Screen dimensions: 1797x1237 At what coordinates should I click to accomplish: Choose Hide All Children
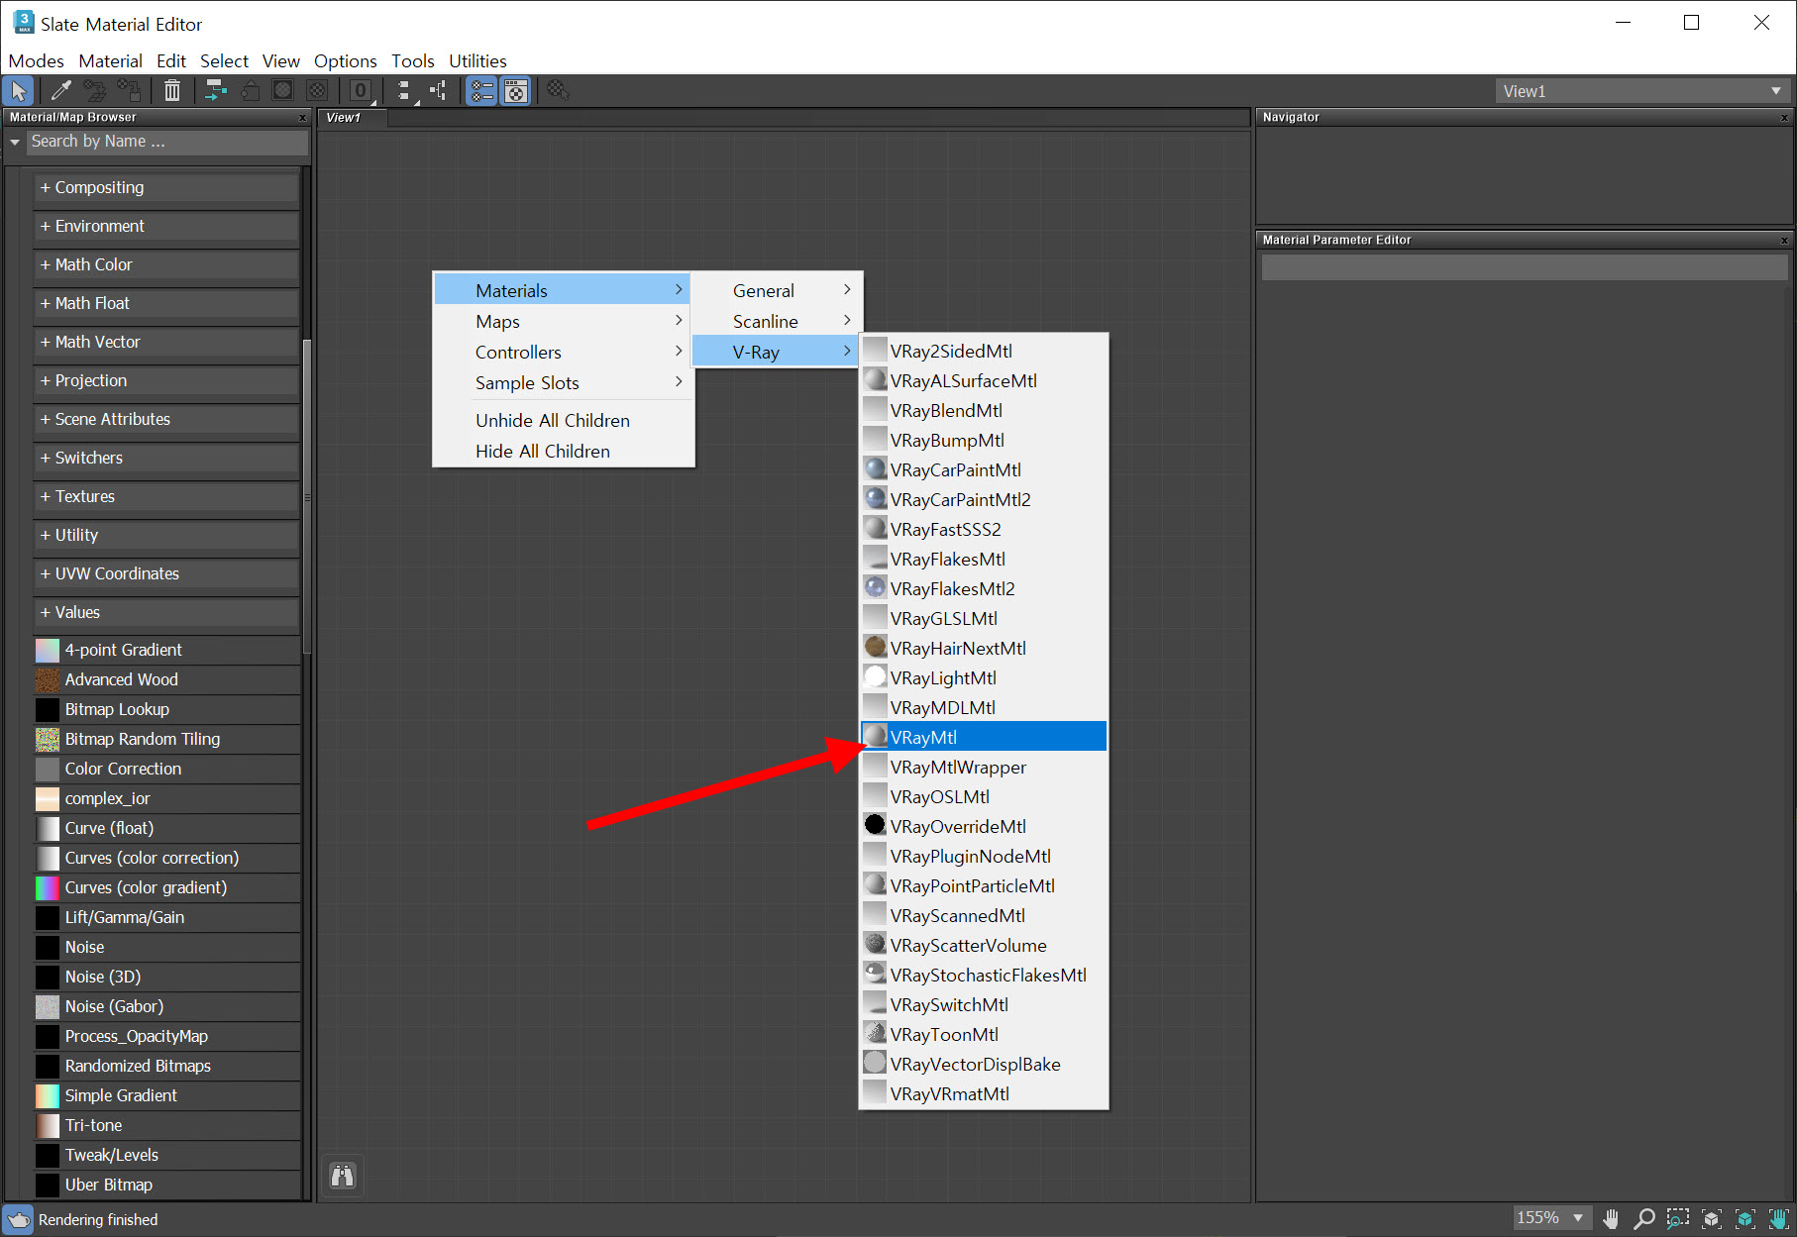pyautogui.click(x=563, y=452)
